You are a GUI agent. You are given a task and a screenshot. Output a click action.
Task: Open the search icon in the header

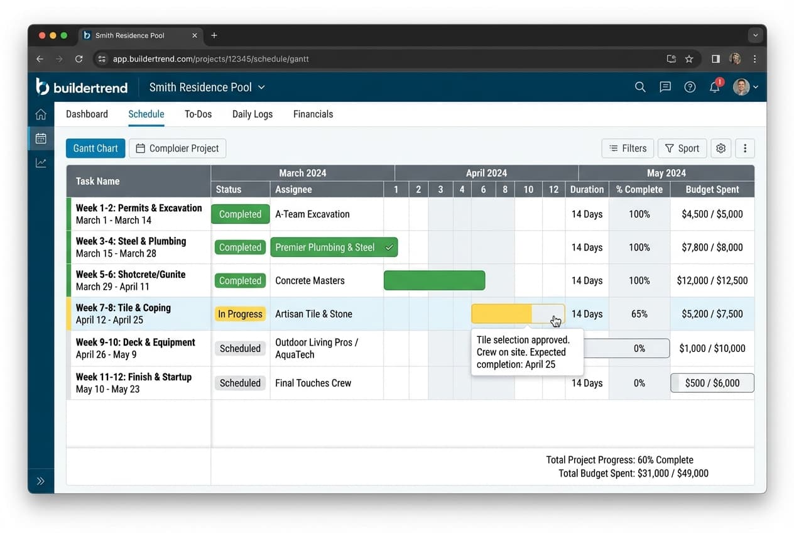tap(640, 87)
